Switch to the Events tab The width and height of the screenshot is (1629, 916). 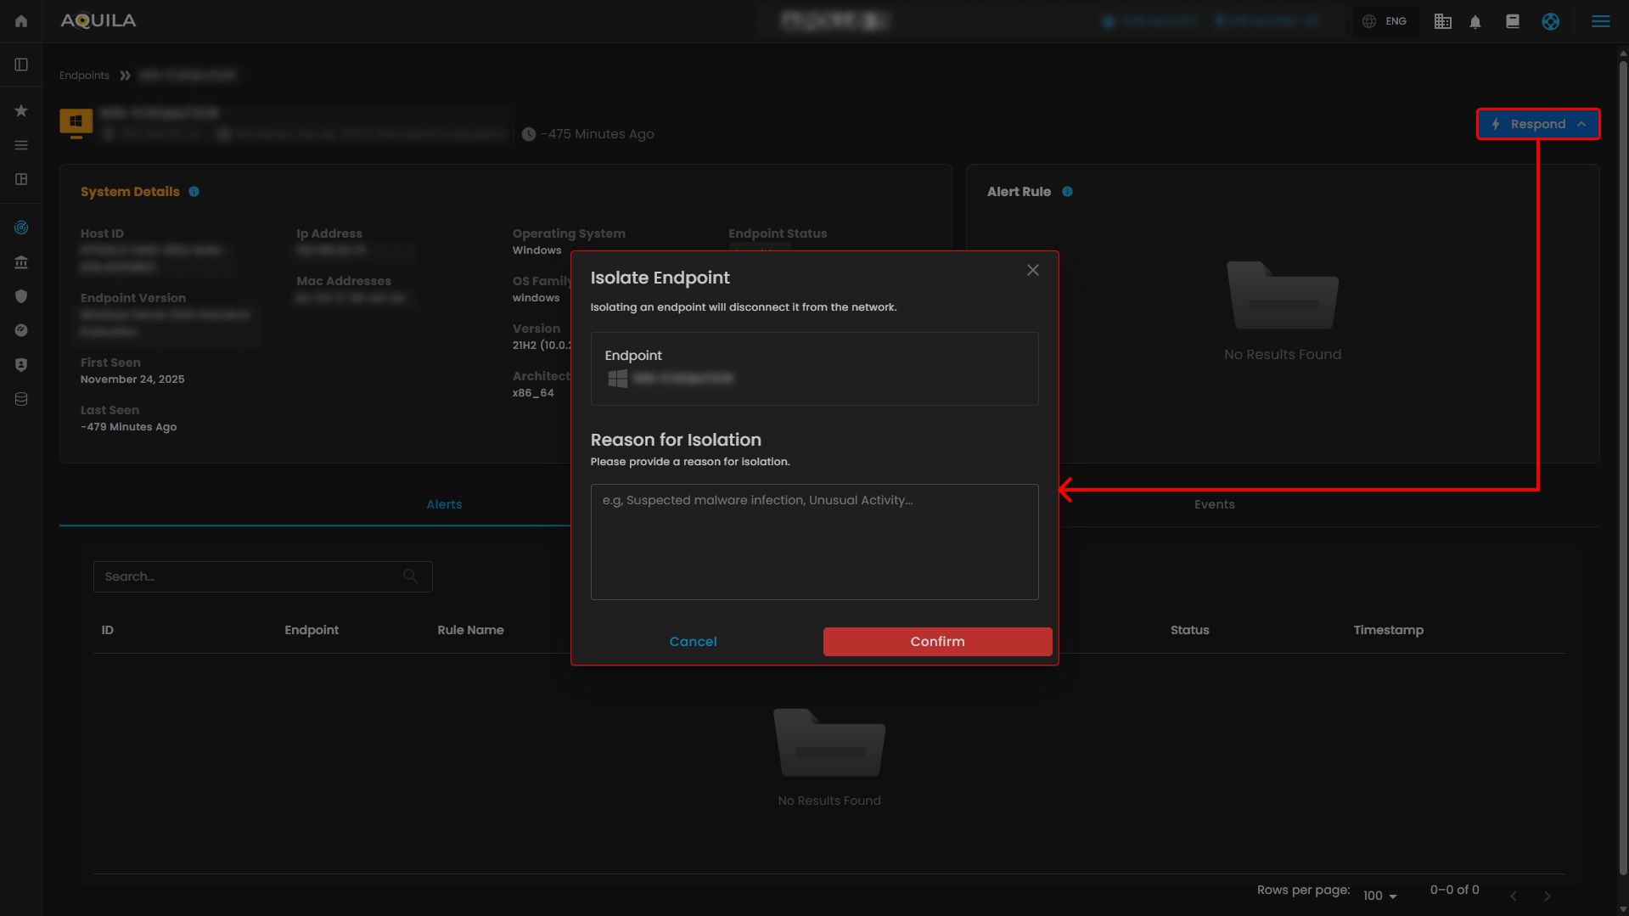click(x=1214, y=504)
